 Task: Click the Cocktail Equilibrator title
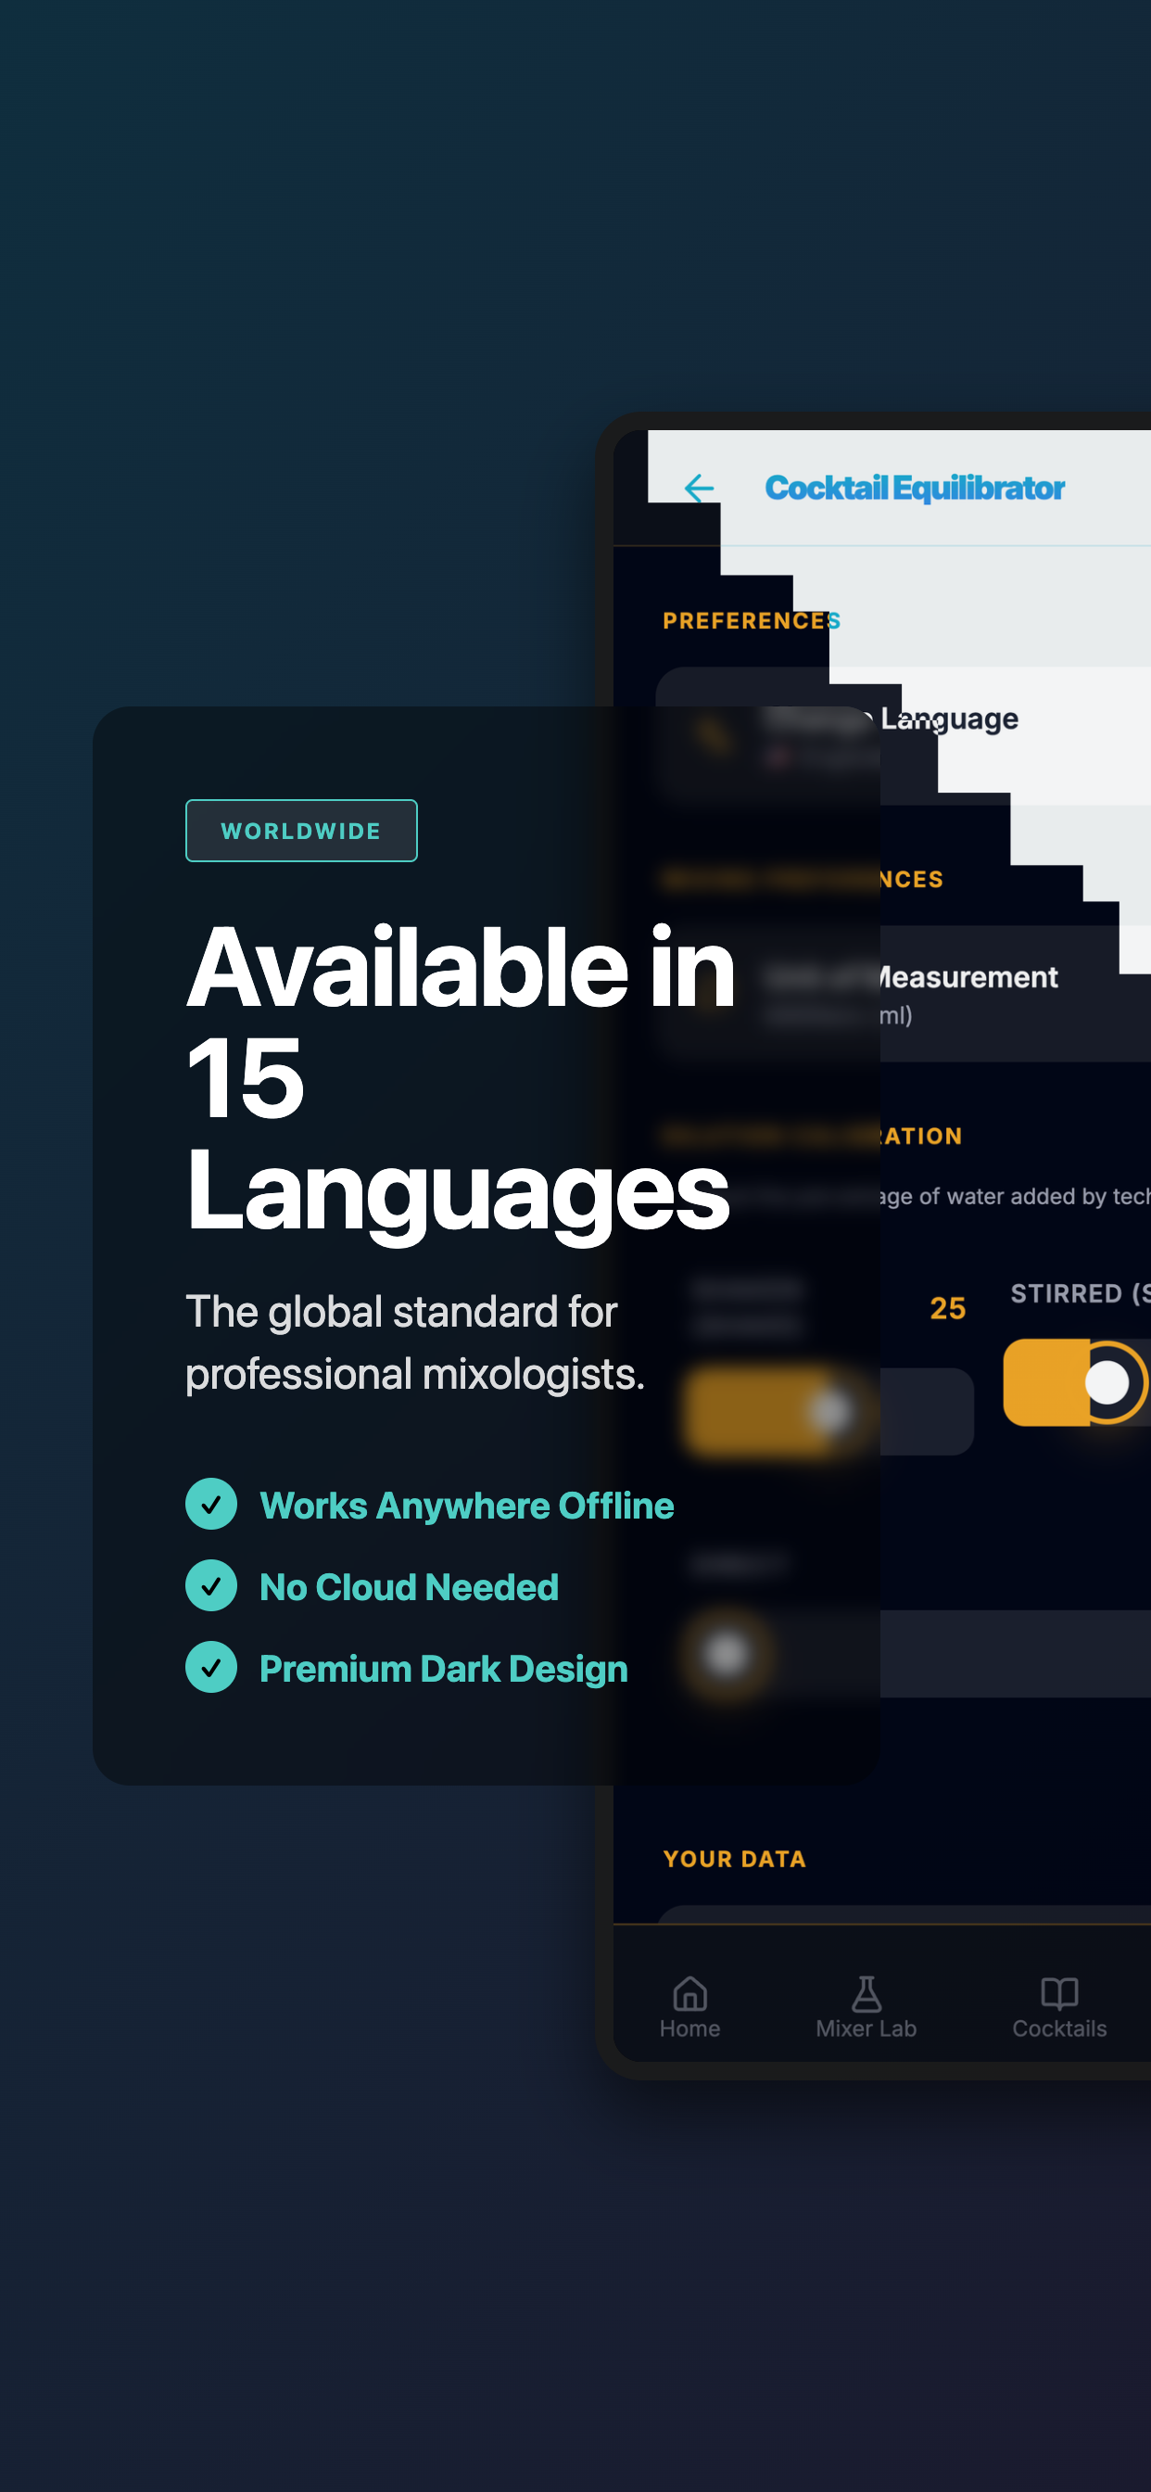tap(914, 489)
